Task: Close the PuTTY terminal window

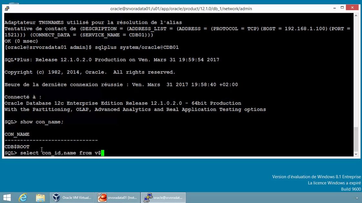Action: (352, 7)
